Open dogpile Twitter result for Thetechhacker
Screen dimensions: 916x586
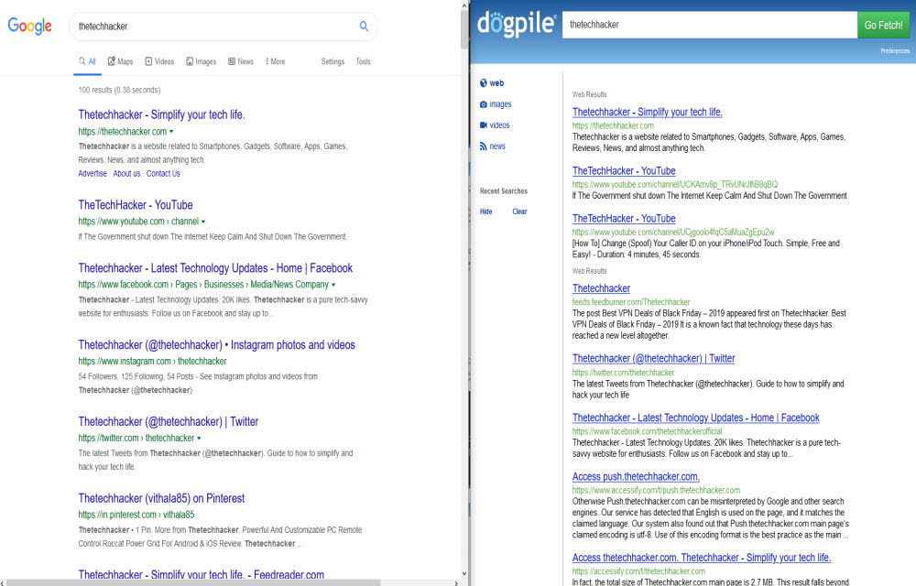coord(654,358)
